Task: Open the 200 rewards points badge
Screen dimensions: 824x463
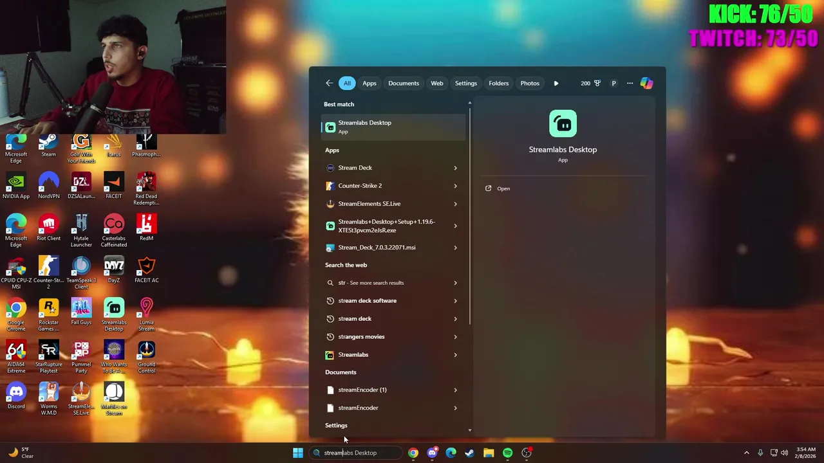Action: coord(590,83)
